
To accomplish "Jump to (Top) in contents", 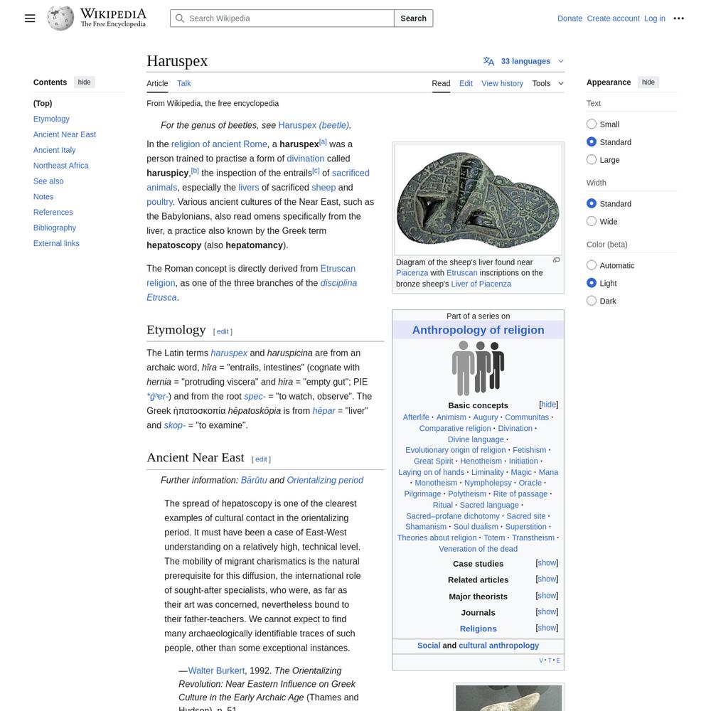I will click(43, 103).
